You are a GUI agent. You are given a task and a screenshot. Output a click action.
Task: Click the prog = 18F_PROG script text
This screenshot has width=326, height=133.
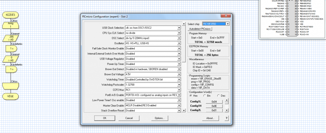tap(200, 82)
